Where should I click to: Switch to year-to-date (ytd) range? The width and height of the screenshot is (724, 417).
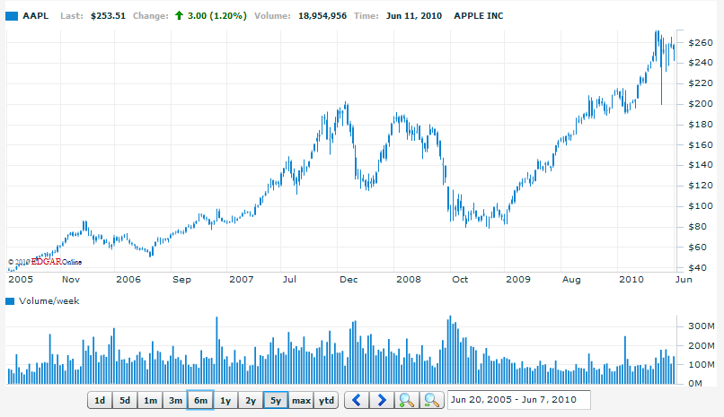tap(326, 400)
